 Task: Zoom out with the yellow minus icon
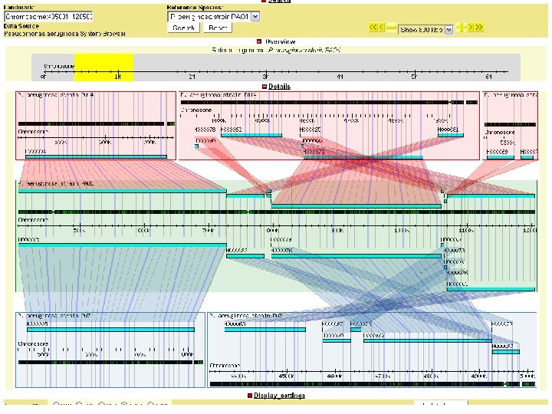click(x=391, y=28)
